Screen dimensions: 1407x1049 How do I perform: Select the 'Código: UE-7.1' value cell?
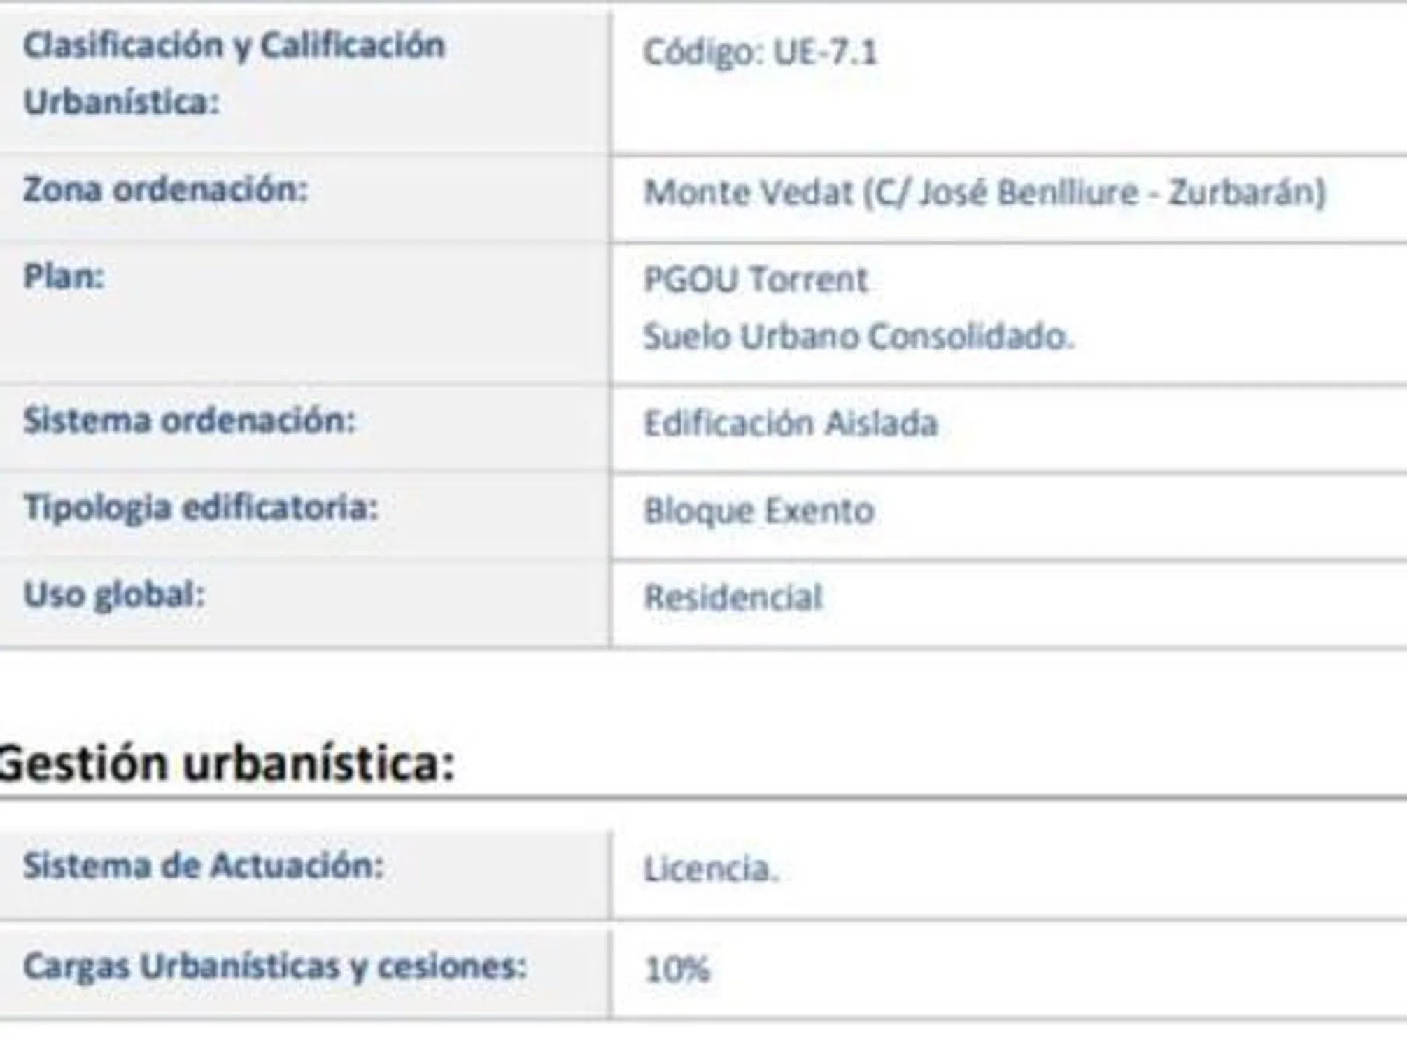[x=760, y=52]
